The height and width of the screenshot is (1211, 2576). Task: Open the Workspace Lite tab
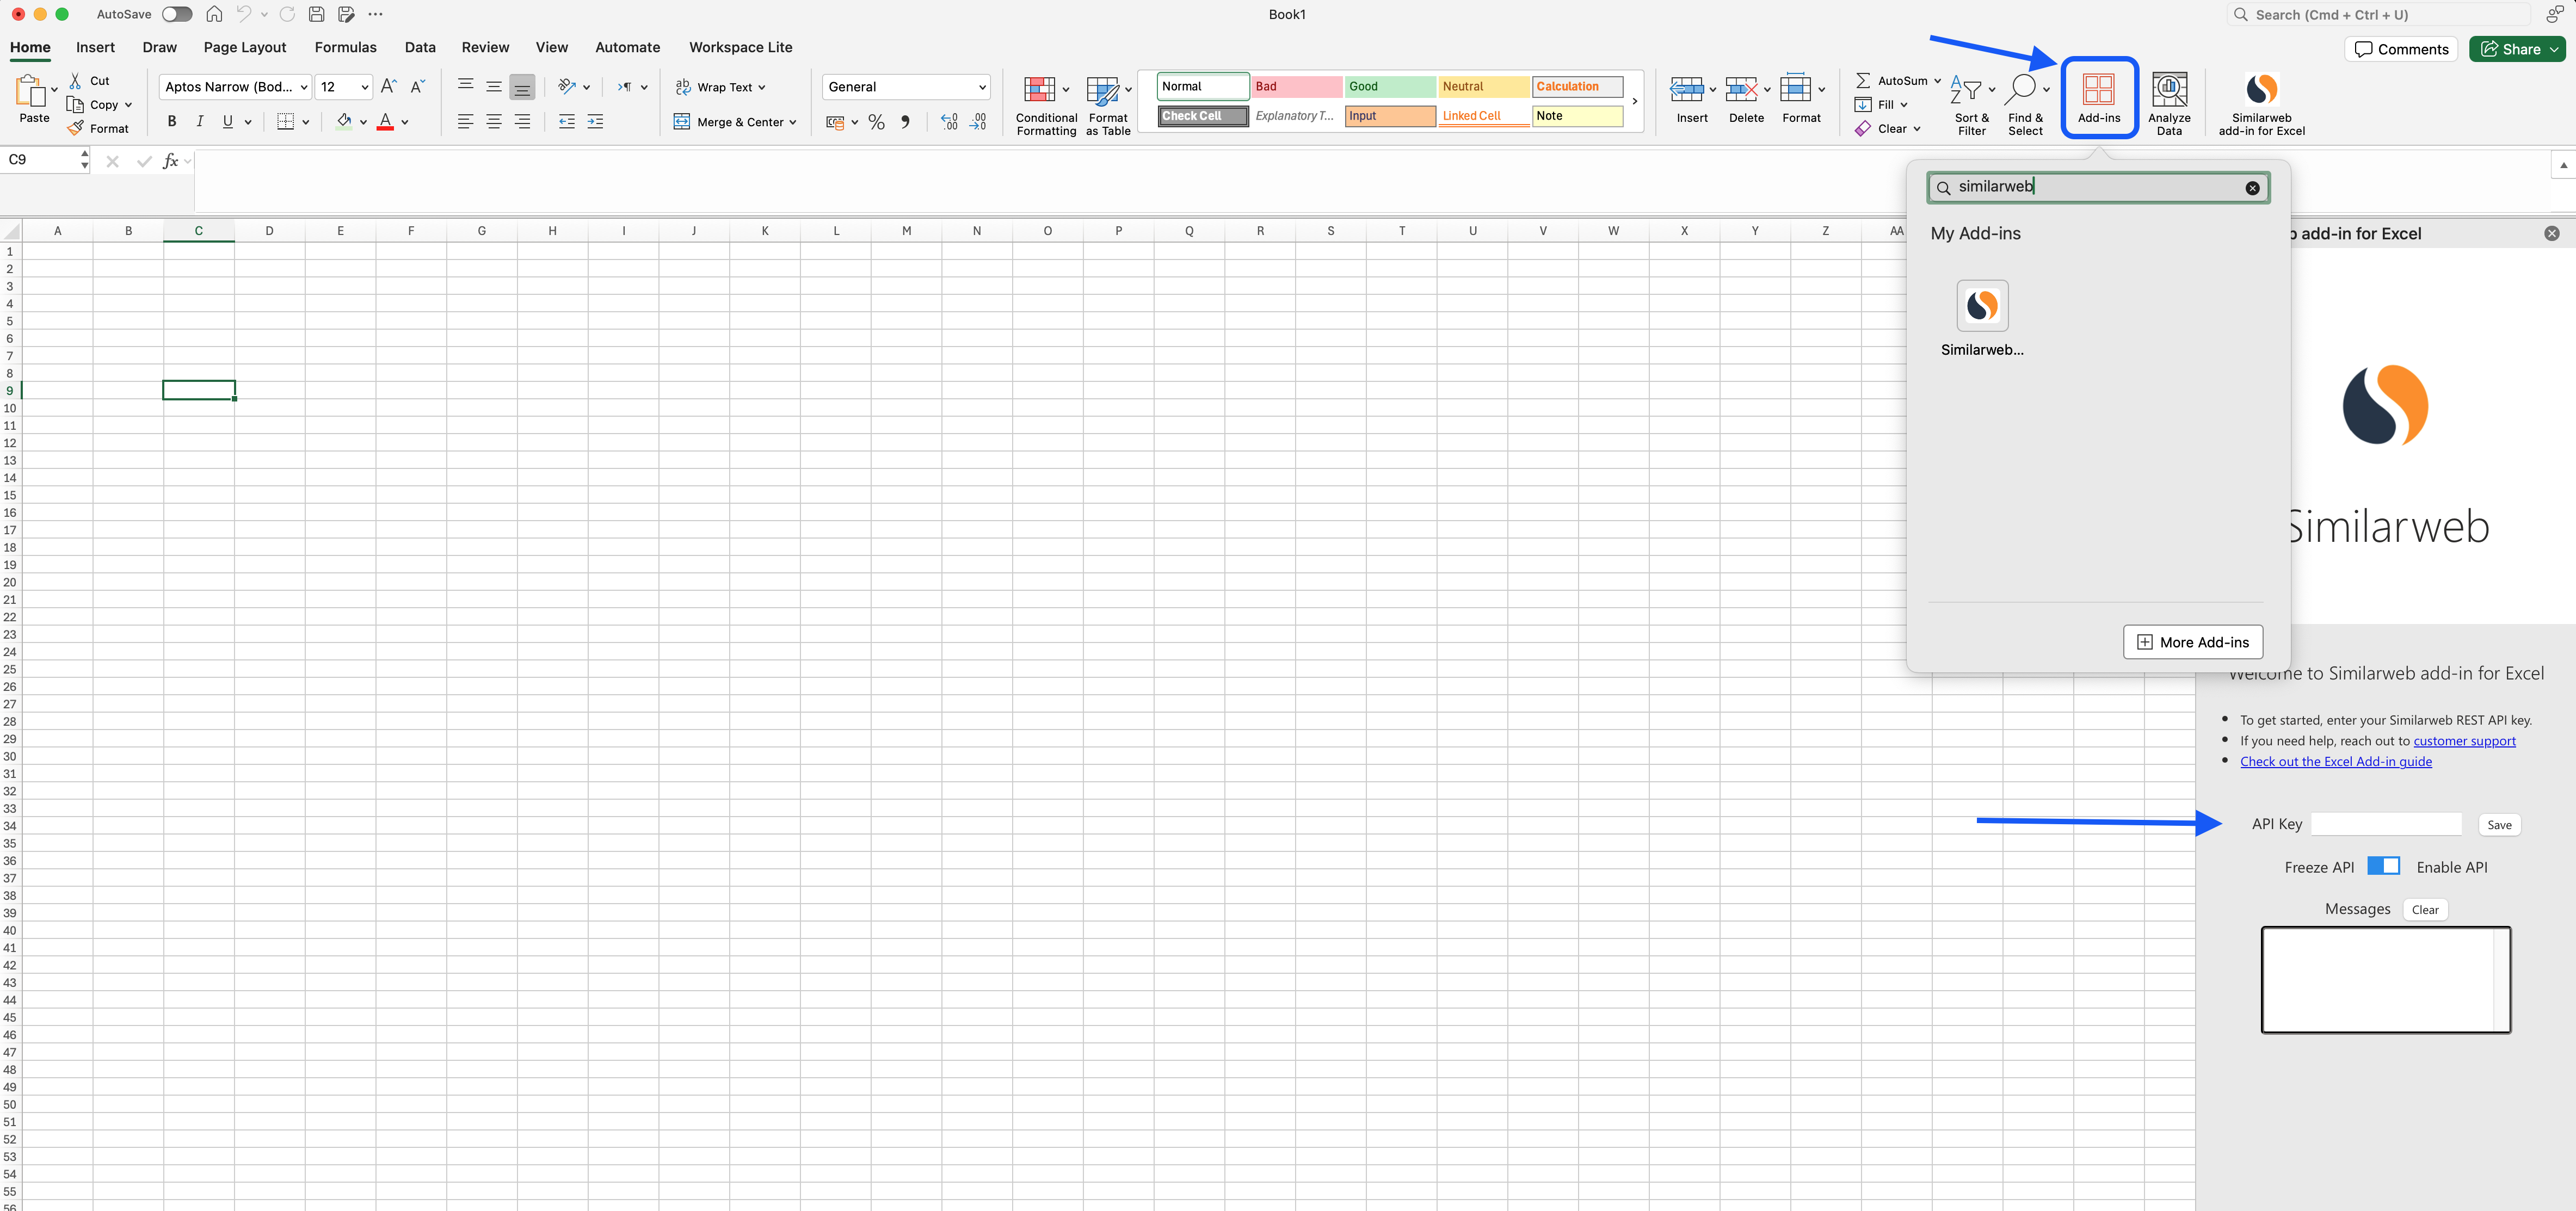740,47
